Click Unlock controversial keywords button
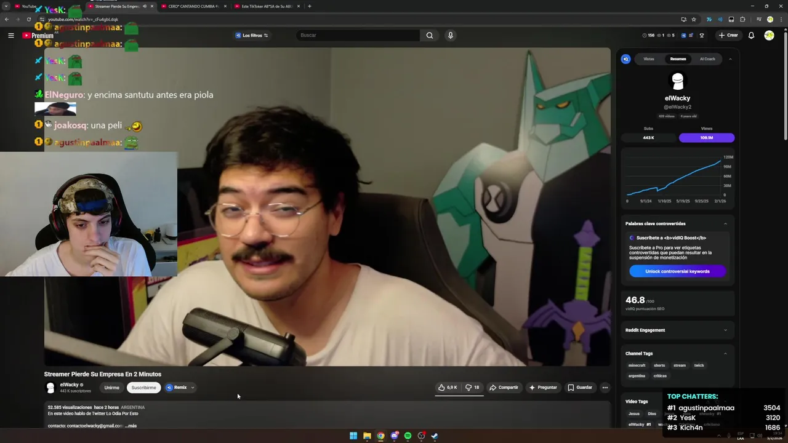Screen dimensions: 788x443 pos(677,271)
